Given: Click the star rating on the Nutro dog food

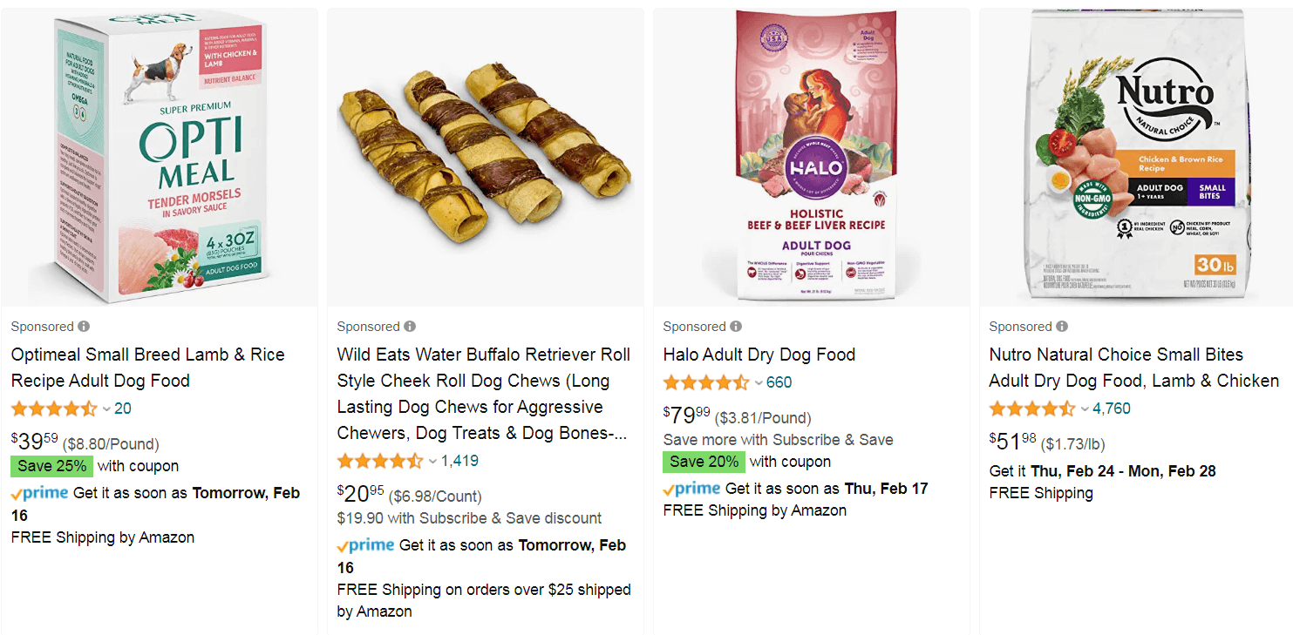Looking at the screenshot, I should (1032, 409).
